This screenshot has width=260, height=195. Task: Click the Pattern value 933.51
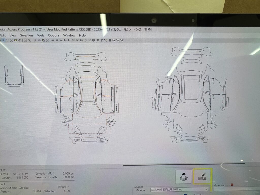(x=37, y=191)
